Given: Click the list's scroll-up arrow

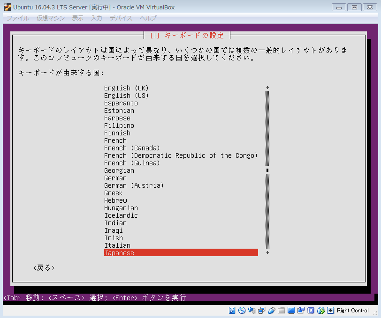Looking at the screenshot, I should pyautogui.click(x=267, y=88).
